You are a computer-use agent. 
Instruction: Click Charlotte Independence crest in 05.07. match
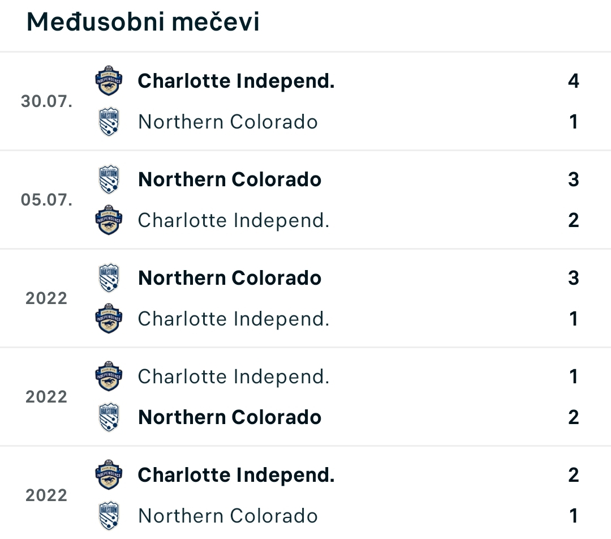click(109, 220)
